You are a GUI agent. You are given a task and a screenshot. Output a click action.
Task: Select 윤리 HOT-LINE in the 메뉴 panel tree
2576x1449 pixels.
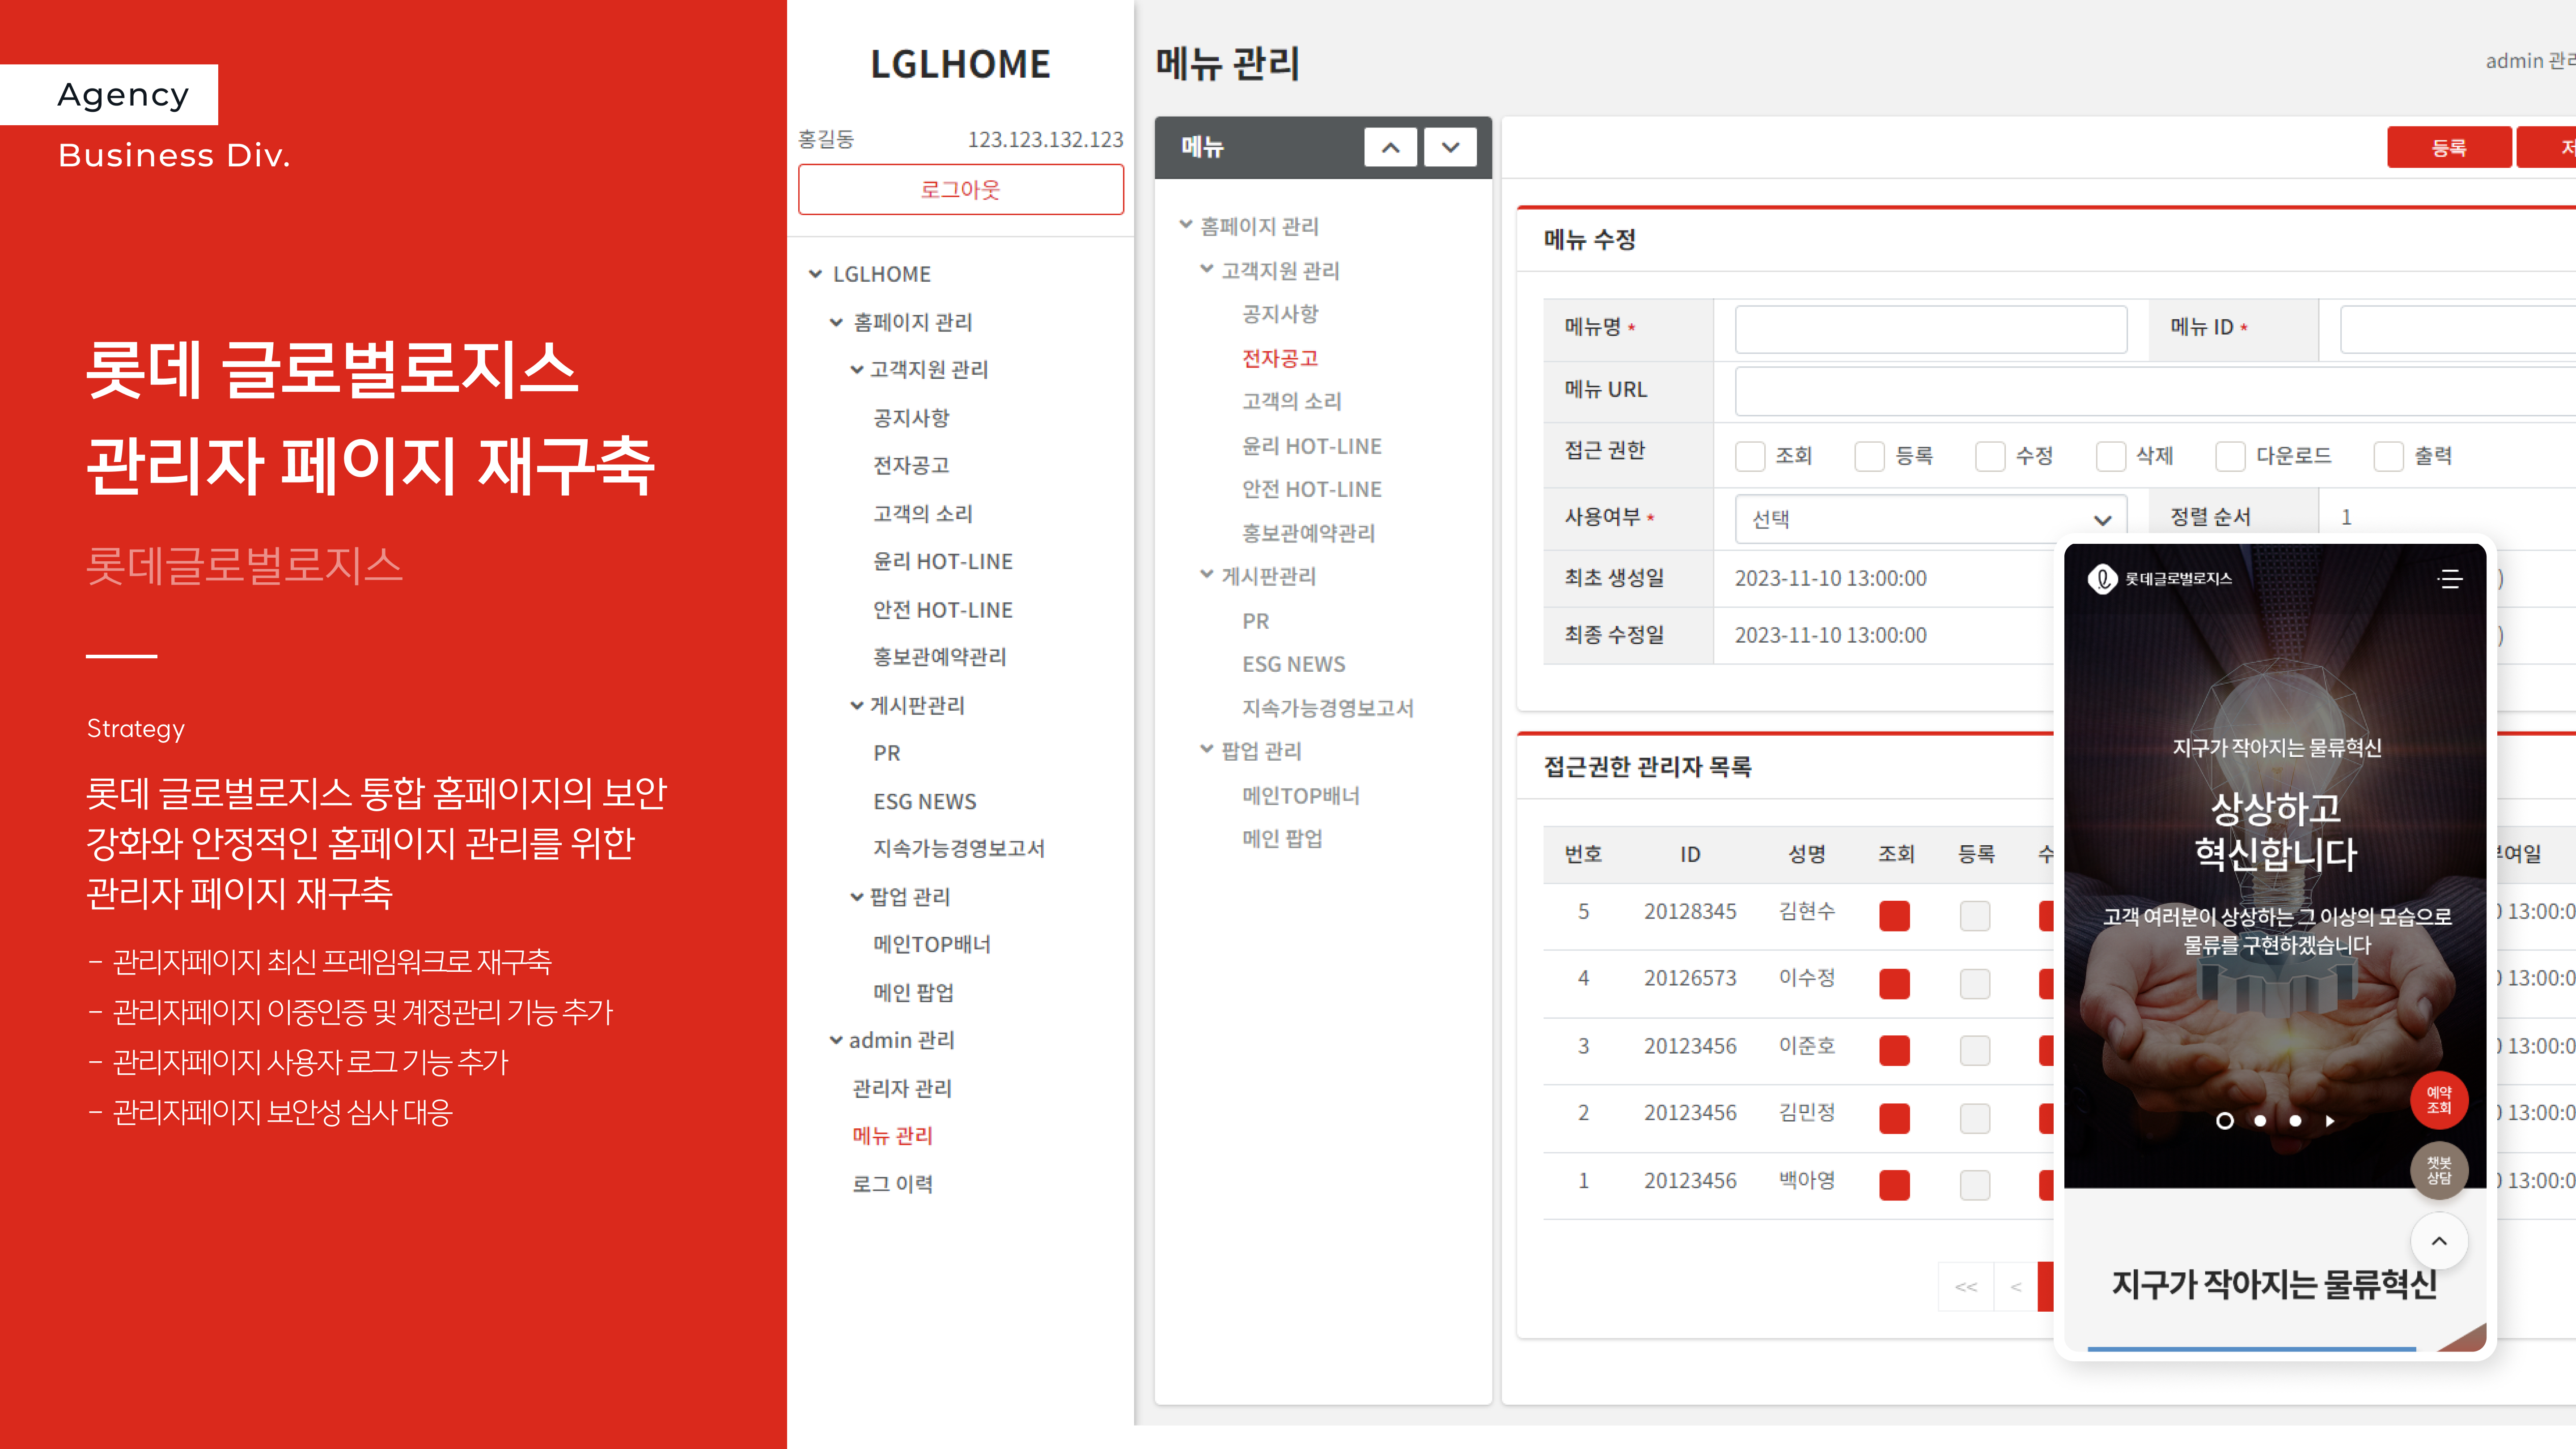1312,446
